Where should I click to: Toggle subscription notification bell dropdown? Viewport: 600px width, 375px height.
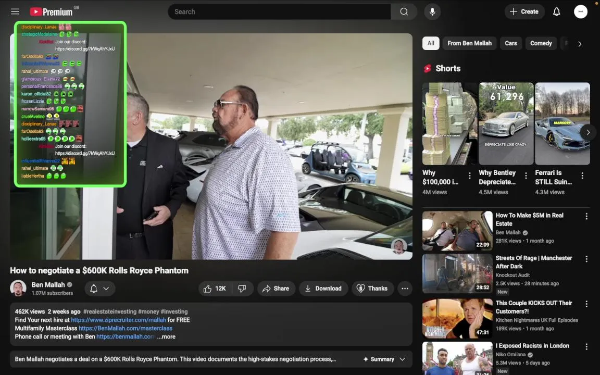click(x=99, y=289)
